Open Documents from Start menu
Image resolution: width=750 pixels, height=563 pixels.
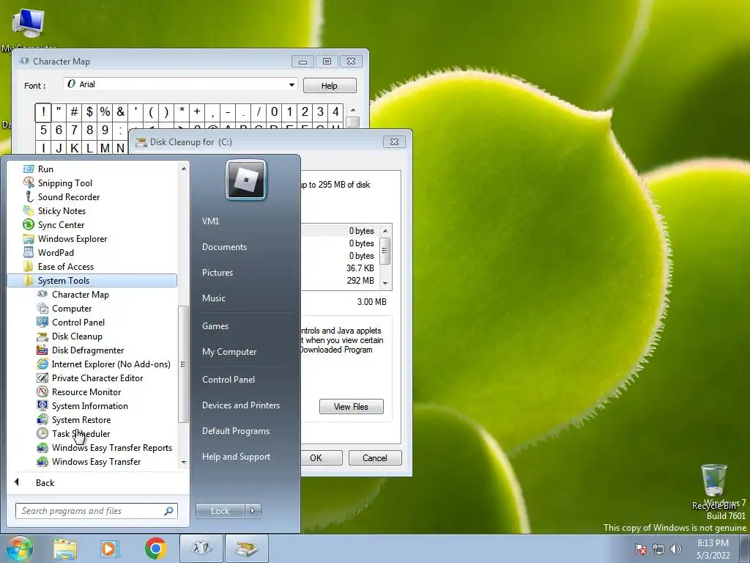(x=224, y=247)
